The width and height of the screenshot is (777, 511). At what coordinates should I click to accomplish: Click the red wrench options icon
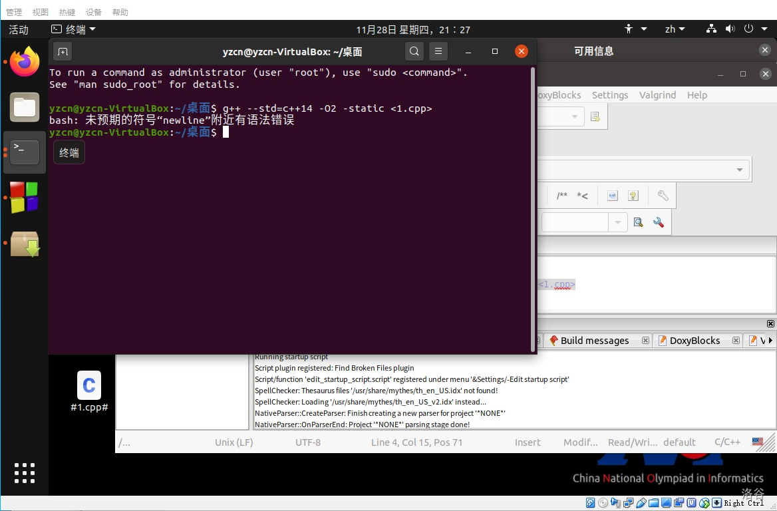point(659,222)
